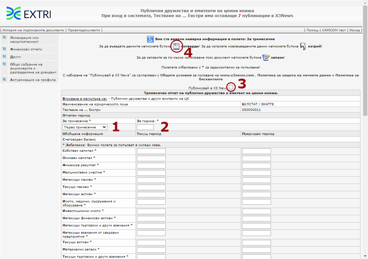The height and width of the screenshot is (259, 368).
Task: Click the confirm (потвърди) form icon
Action: pos(176,46)
